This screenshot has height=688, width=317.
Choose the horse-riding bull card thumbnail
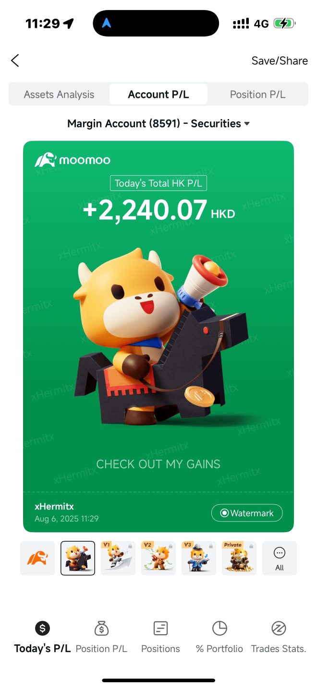[x=78, y=558]
